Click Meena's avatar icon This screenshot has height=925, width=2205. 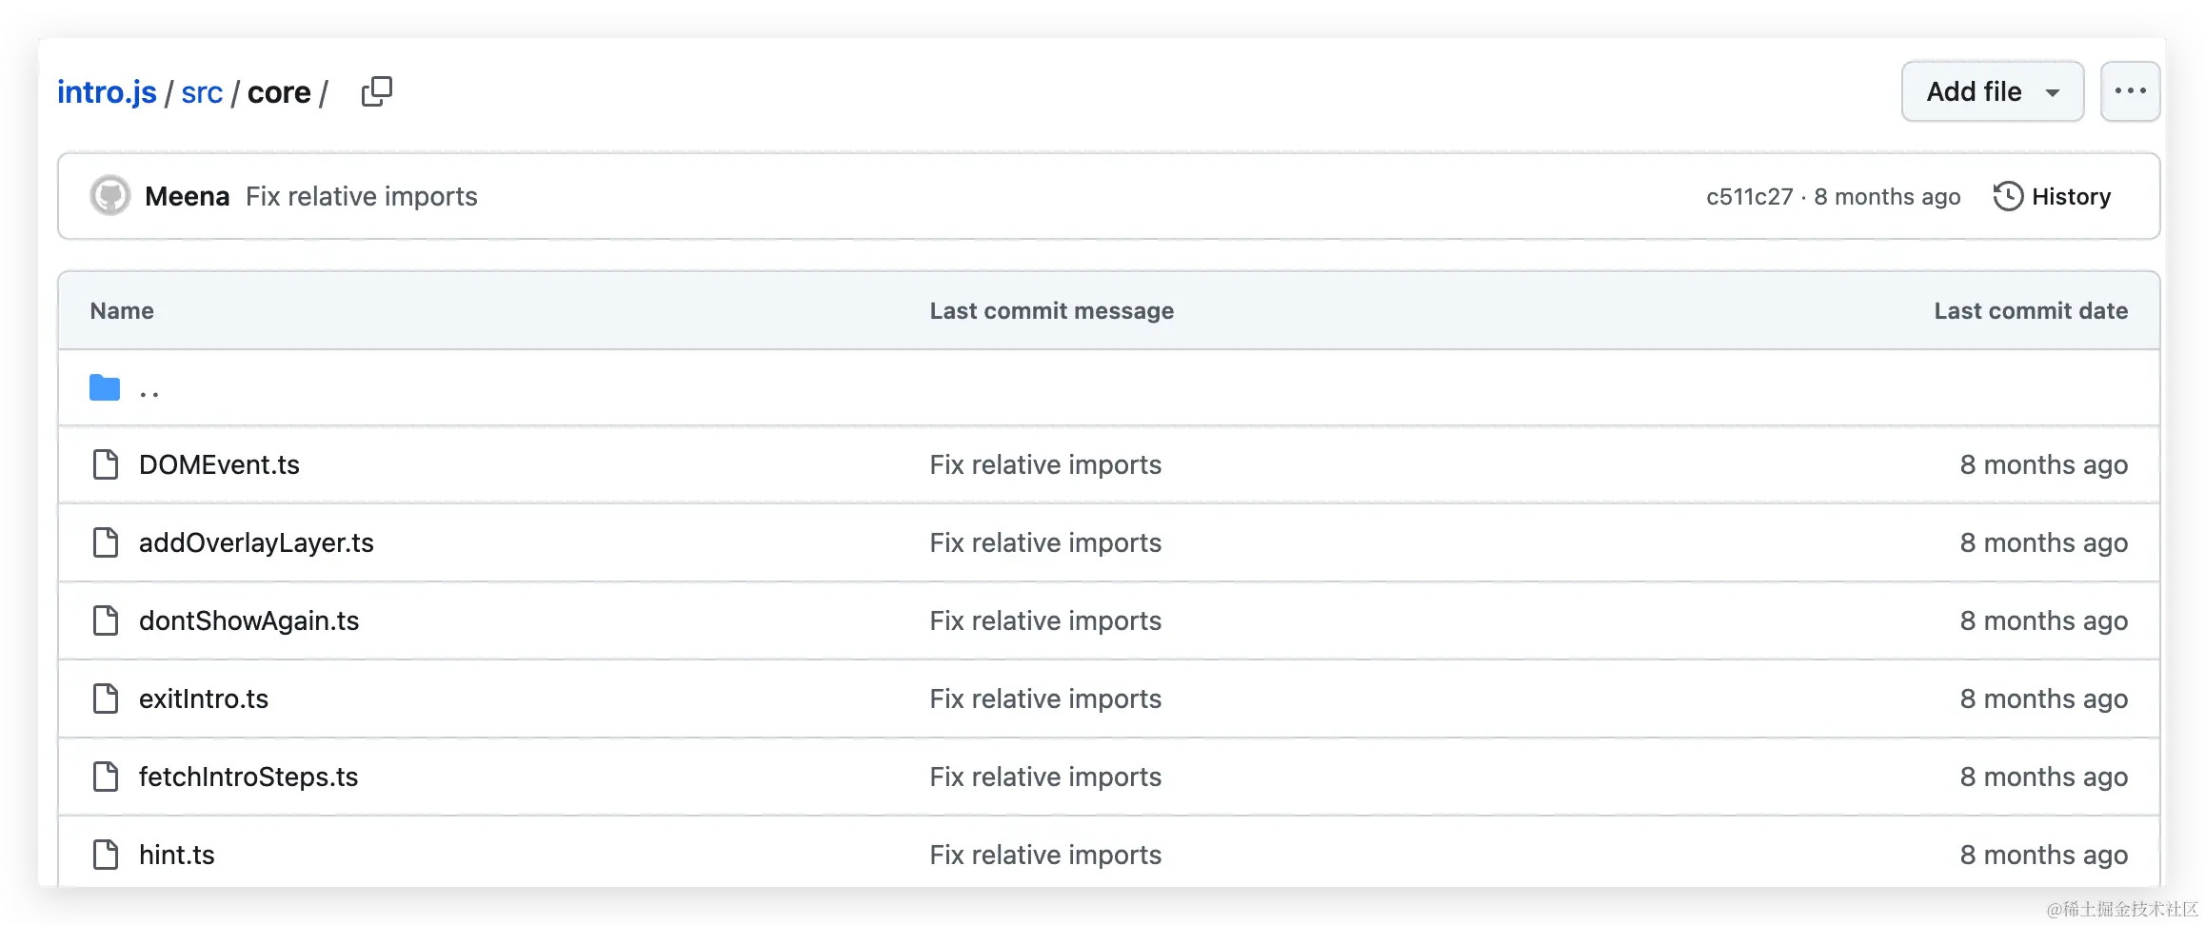(x=110, y=196)
